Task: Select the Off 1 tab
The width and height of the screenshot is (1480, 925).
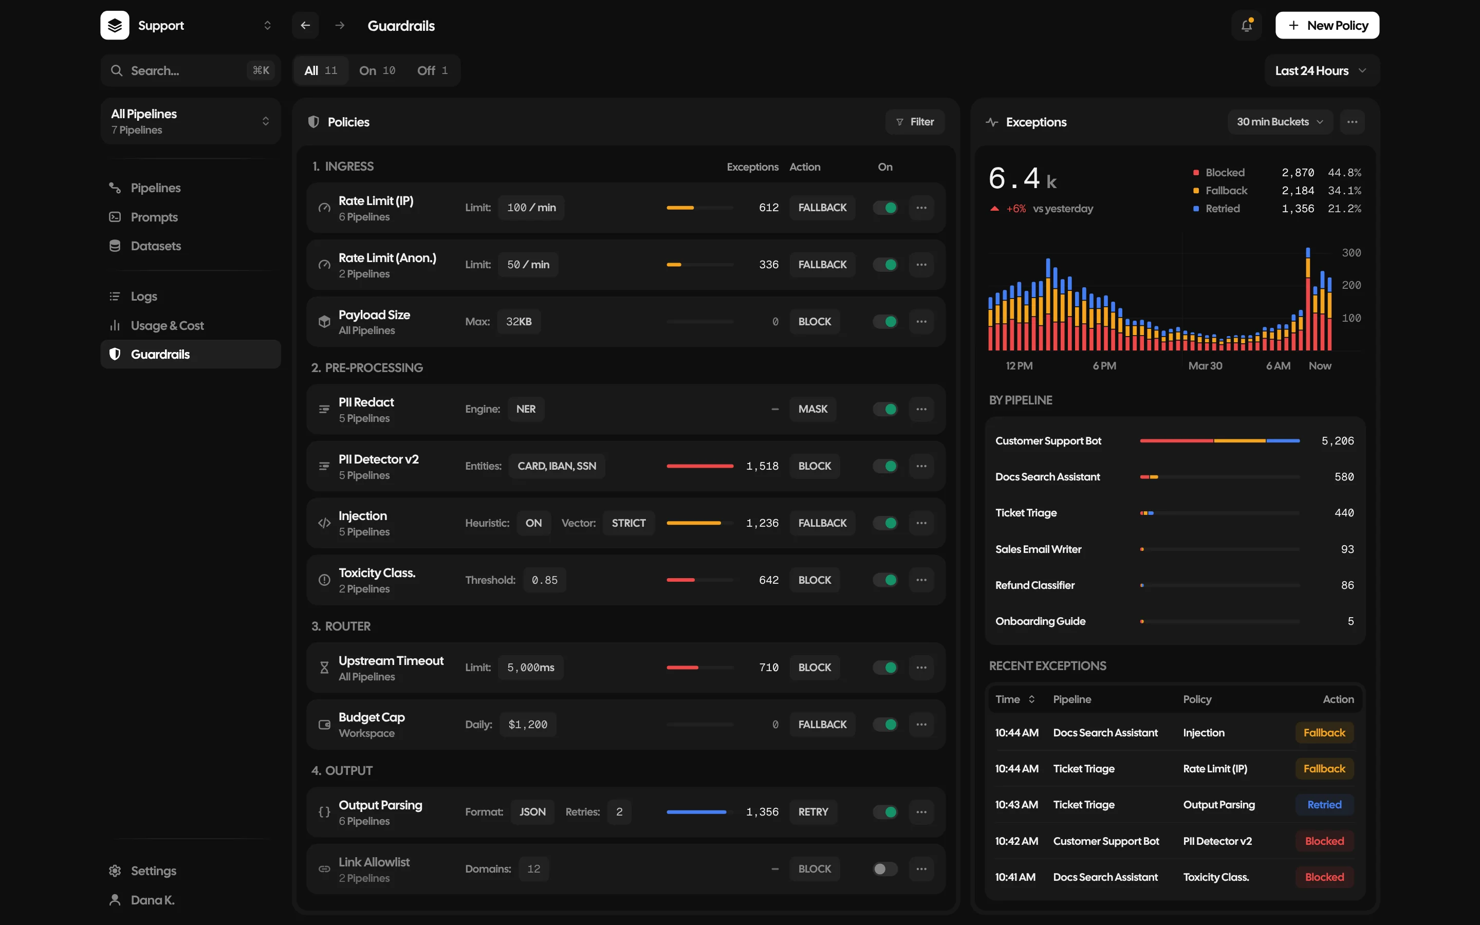Action: pos(432,71)
